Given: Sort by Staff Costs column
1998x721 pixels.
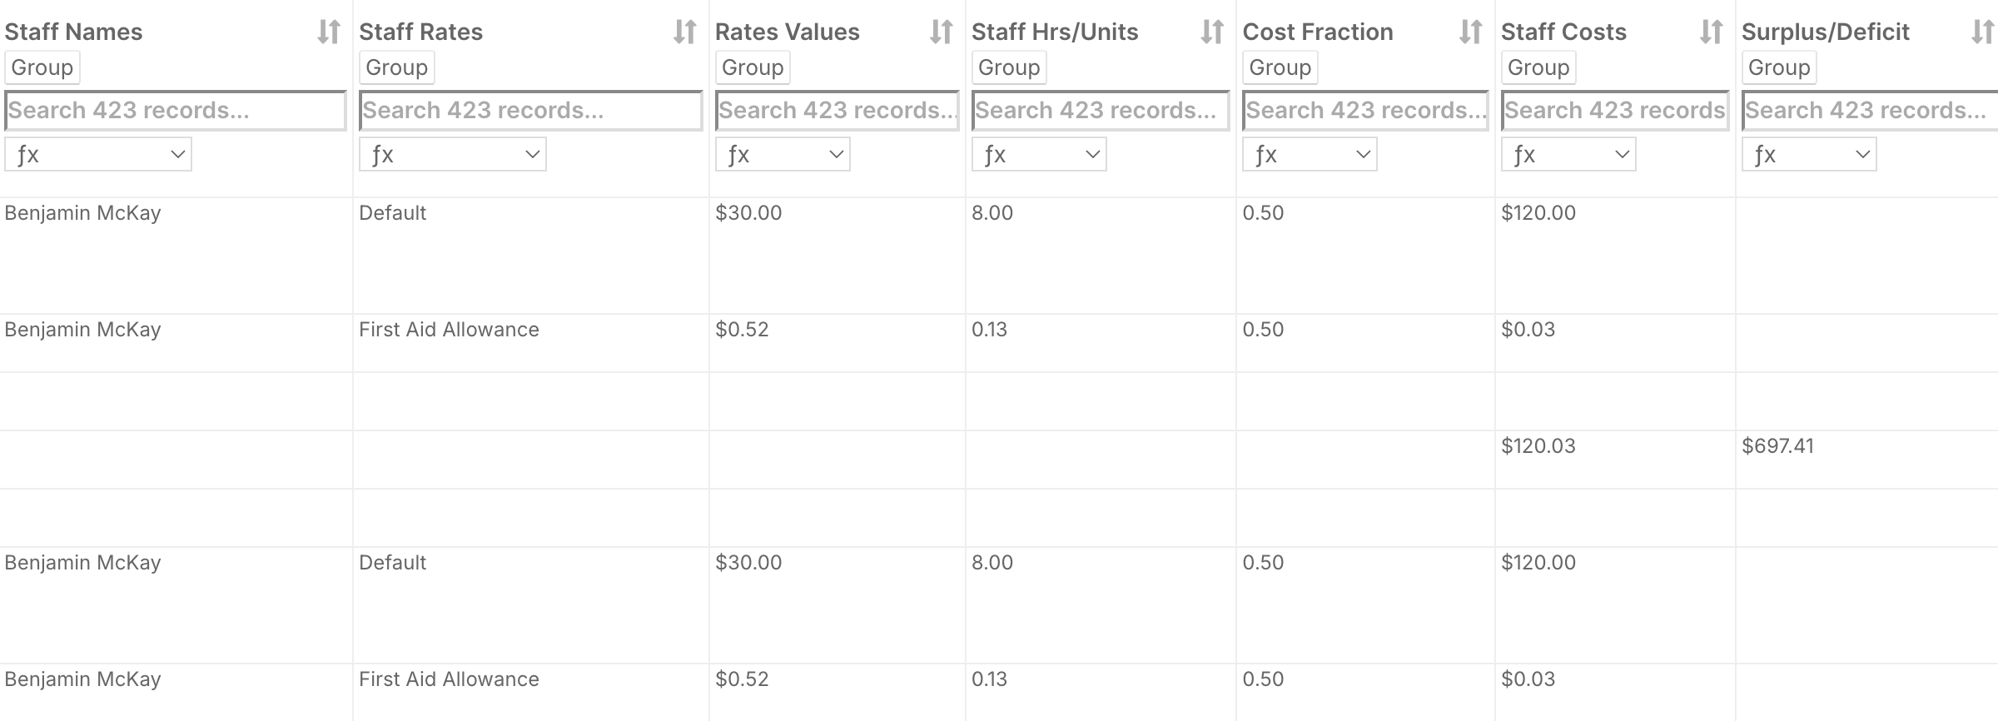Looking at the screenshot, I should 1711,32.
